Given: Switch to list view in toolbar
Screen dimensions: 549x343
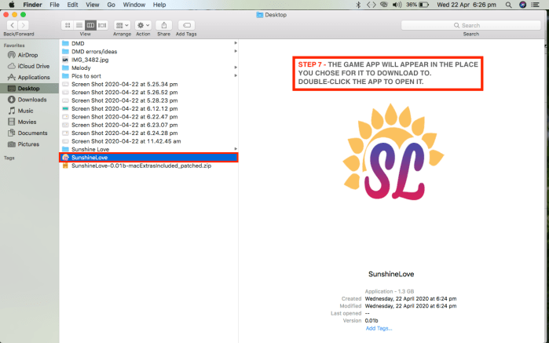Looking at the screenshot, I should pos(78,25).
